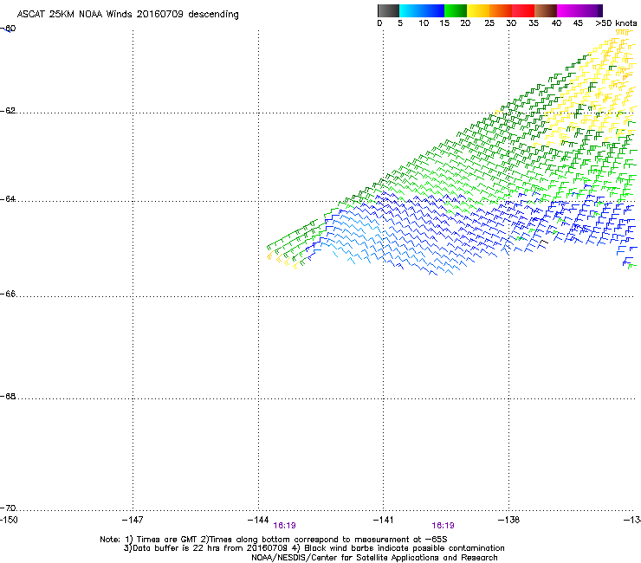
Task: Click the "-144" longitude axis label
Action: pyautogui.click(x=258, y=520)
